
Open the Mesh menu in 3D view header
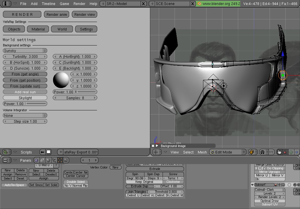point(202,152)
